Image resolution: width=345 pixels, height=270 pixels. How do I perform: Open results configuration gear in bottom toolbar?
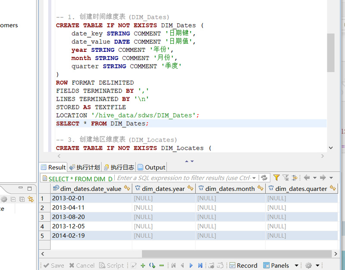tap(308, 265)
